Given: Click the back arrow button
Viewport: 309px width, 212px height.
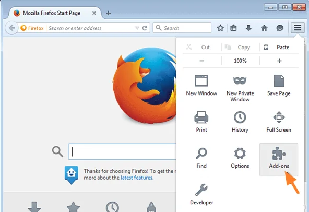Looking at the screenshot, I should pos(11,28).
